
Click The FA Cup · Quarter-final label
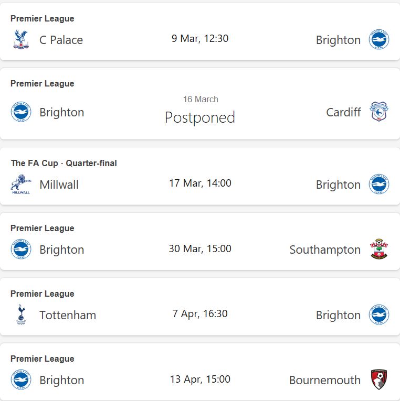(x=64, y=163)
